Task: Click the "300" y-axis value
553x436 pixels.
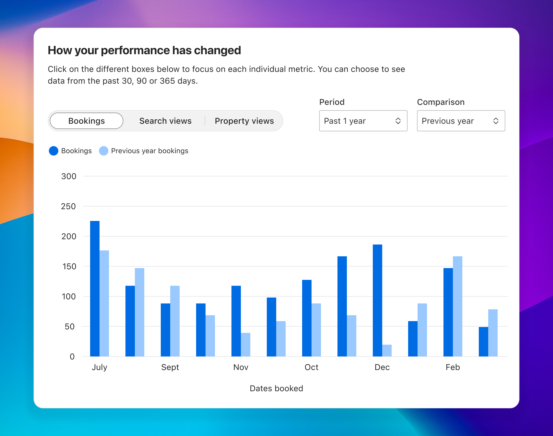Action: point(69,176)
